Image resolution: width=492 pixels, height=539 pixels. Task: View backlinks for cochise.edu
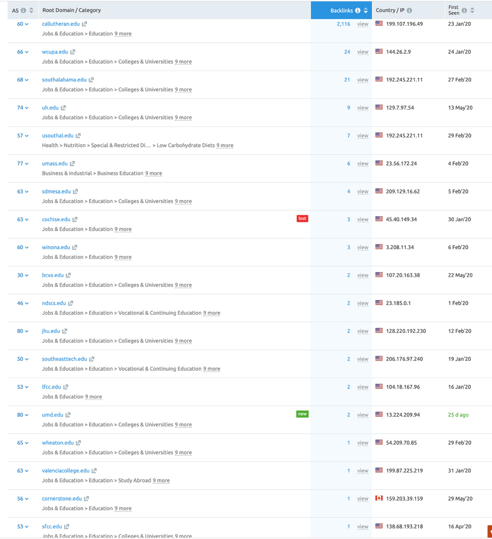[x=362, y=219]
